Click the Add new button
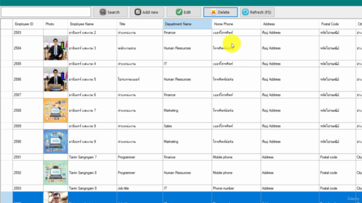The width and height of the screenshot is (362, 203). pyautogui.click(x=147, y=12)
